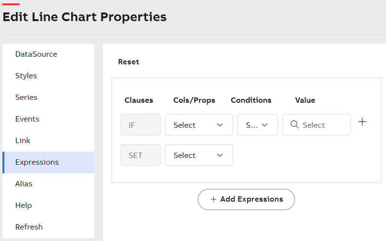Click Refresh in the sidebar
Screen dimensions: 386x241
[29, 227]
